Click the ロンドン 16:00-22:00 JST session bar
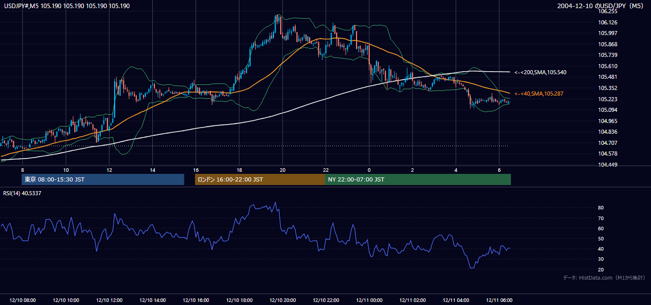 click(260, 179)
